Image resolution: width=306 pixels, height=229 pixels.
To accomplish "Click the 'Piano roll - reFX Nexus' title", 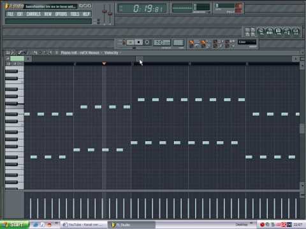I will [x=80, y=53].
